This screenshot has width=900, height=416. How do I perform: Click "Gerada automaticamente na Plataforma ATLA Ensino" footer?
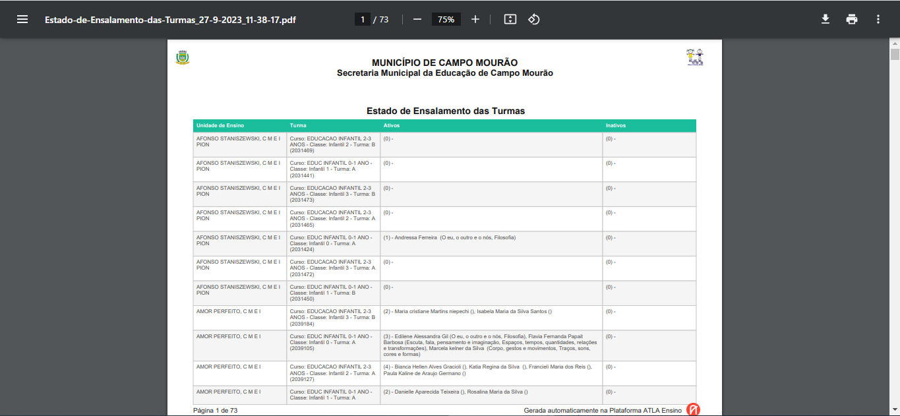[x=603, y=410]
